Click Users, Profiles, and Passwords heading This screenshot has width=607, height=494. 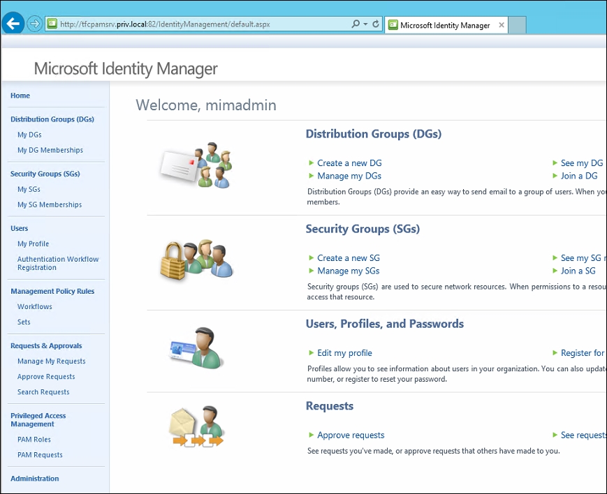tap(385, 324)
